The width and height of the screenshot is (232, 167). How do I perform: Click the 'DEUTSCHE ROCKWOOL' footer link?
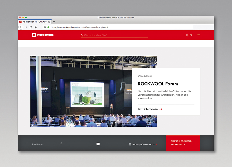point(181,141)
